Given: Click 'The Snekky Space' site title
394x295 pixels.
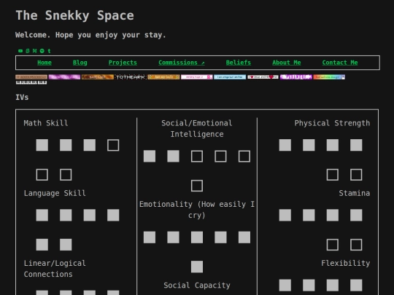Looking at the screenshot, I should coord(75,15).
